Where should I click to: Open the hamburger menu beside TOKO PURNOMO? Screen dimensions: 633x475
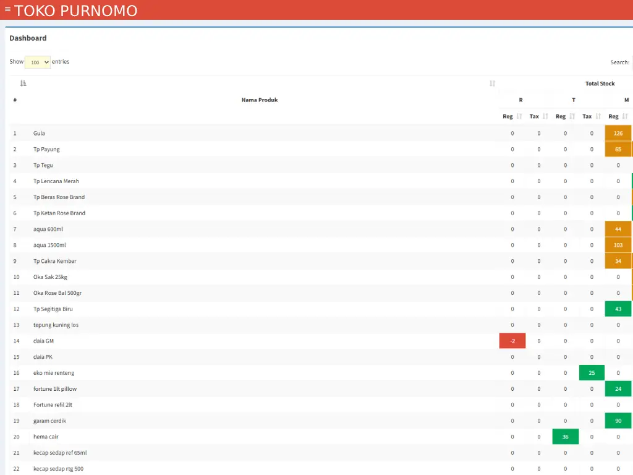click(x=7, y=9)
